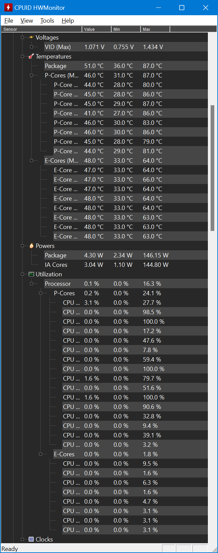218x553 pixels.
Task: Click the Value column header
Action: pos(96,29)
